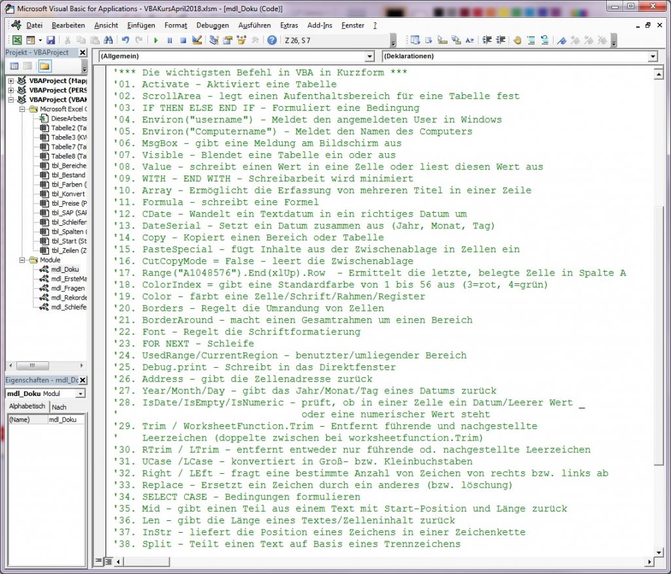This screenshot has width=671, height=574.
Task: Run the code with the Run Sub button
Action: coord(157,41)
